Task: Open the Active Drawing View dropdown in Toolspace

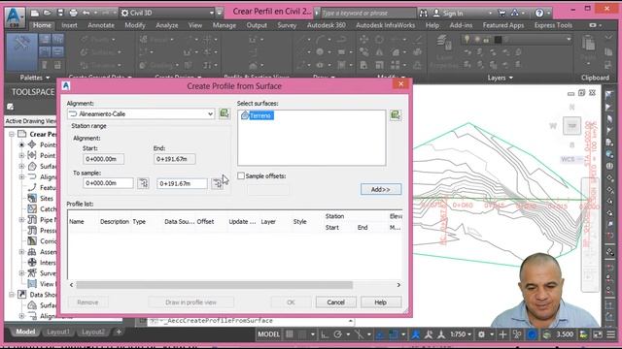Action: click(x=30, y=121)
